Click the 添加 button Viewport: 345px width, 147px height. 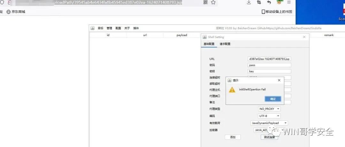(233, 137)
